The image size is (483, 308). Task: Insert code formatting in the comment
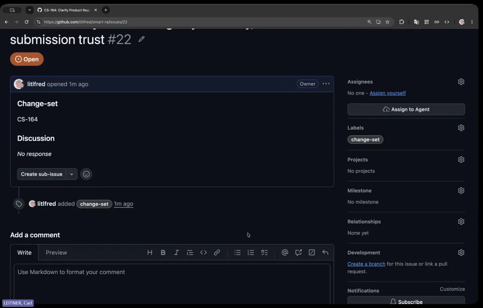pyautogui.click(x=203, y=253)
